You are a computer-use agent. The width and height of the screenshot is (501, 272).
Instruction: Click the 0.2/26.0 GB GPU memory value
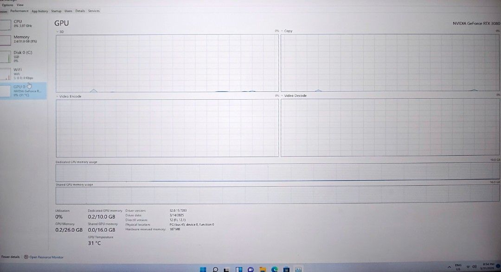pos(69,230)
